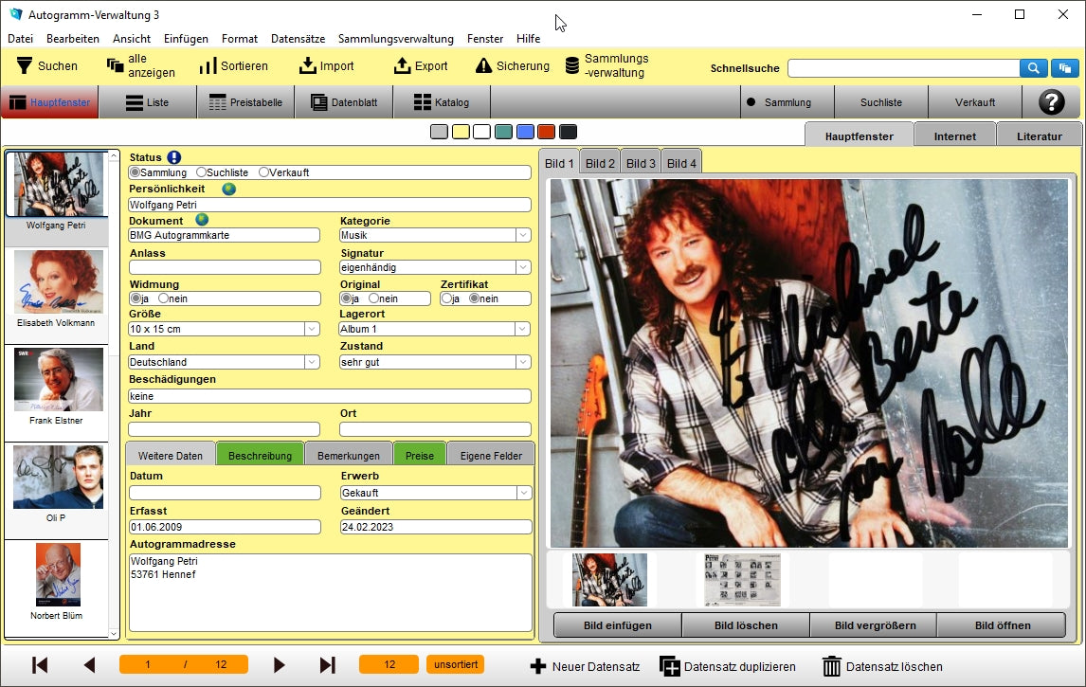Click the Export toolbar icon
Screen dimensions: 1086x687
point(402,65)
